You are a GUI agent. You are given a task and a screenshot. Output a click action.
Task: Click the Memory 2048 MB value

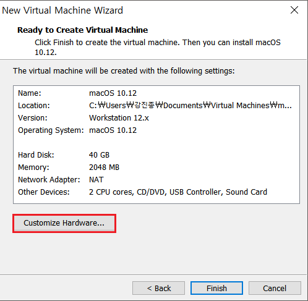[104, 167]
